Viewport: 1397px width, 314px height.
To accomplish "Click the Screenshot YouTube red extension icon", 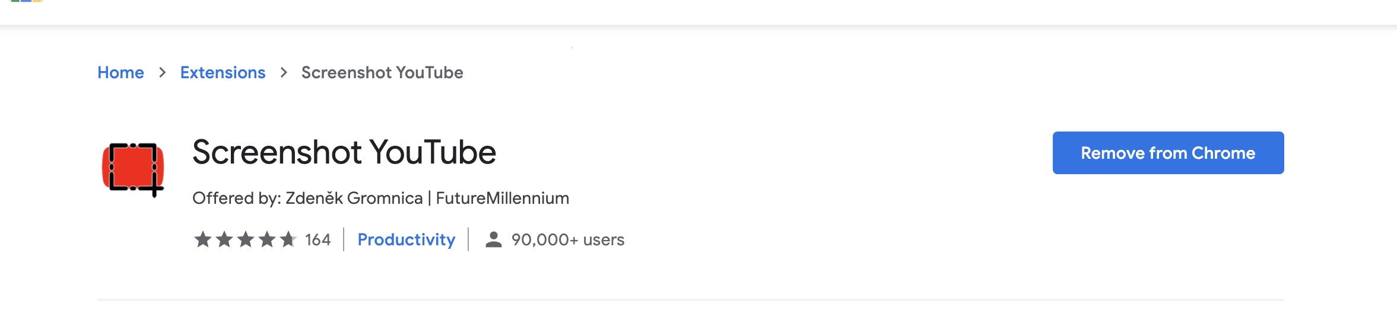I will point(133,169).
